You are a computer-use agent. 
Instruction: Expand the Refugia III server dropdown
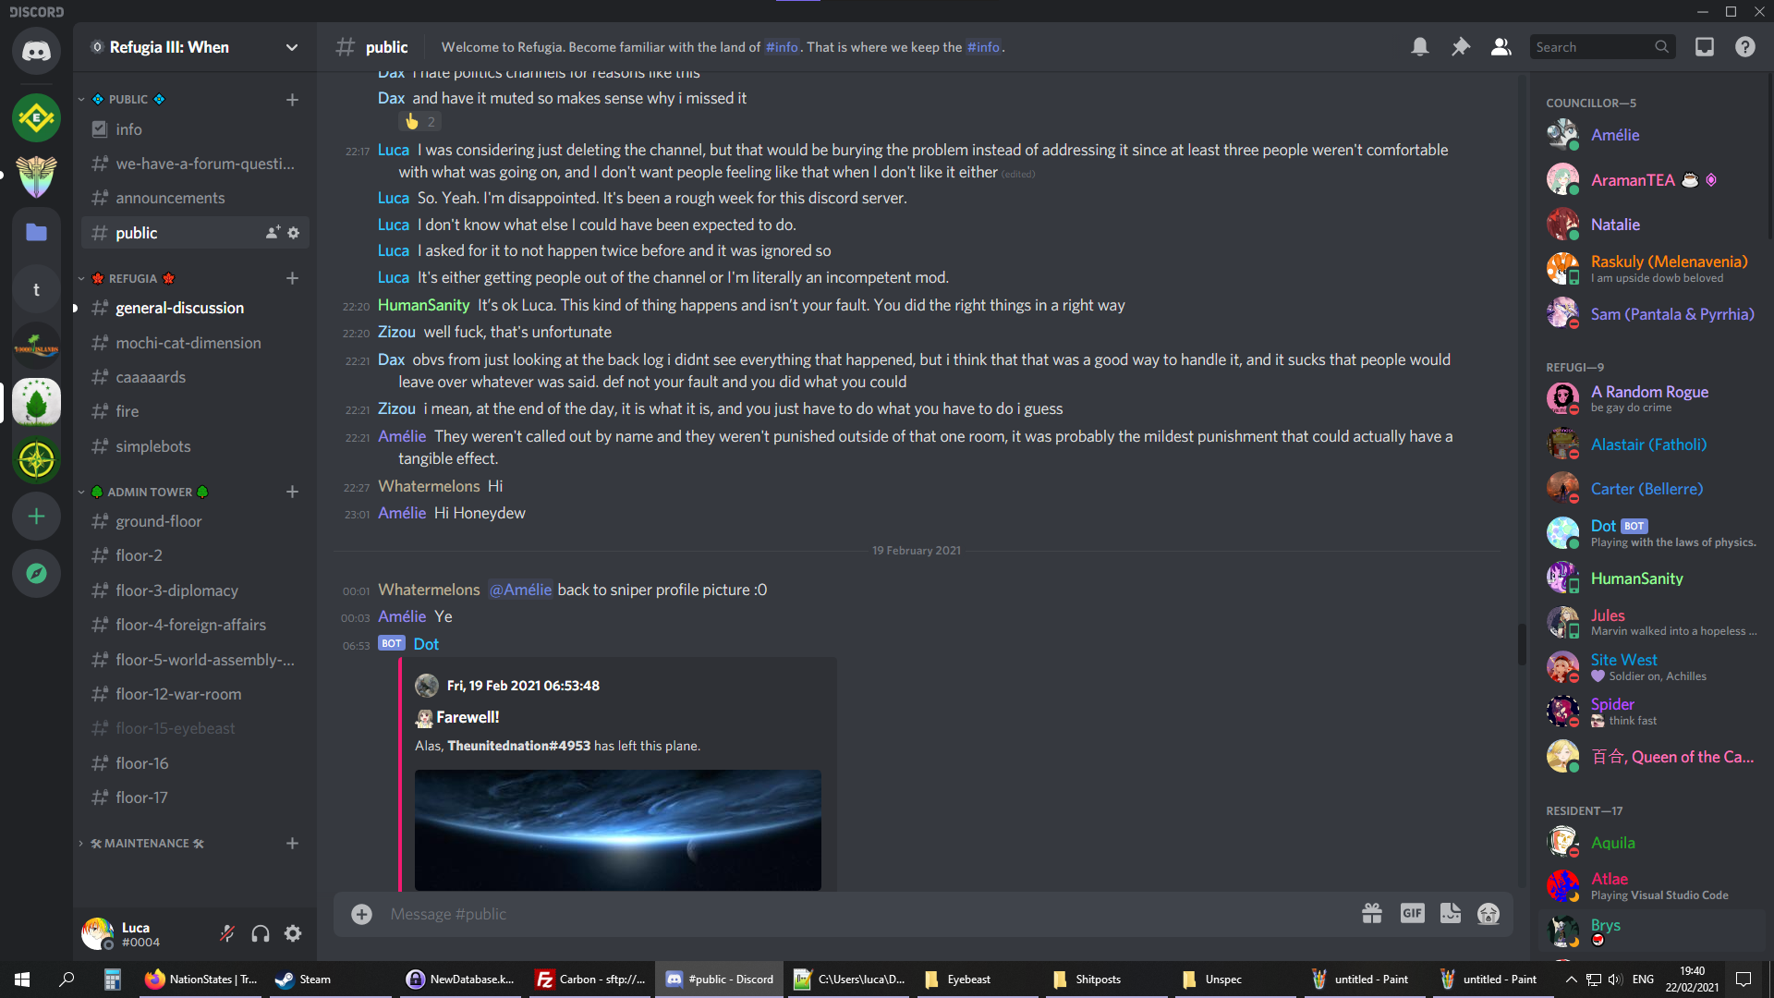(x=292, y=47)
